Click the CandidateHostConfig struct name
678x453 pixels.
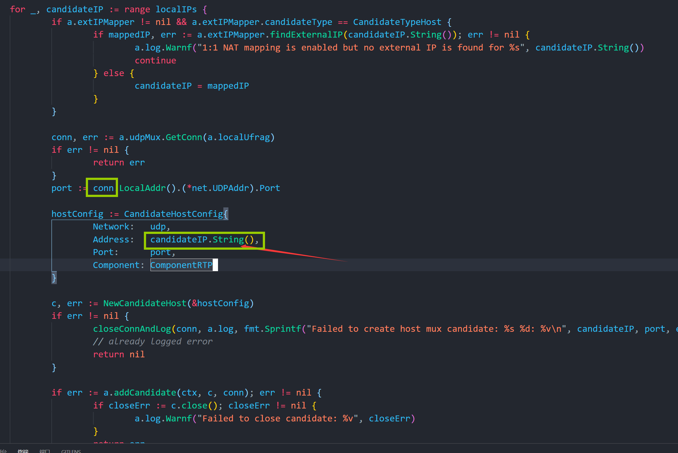click(174, 214)
